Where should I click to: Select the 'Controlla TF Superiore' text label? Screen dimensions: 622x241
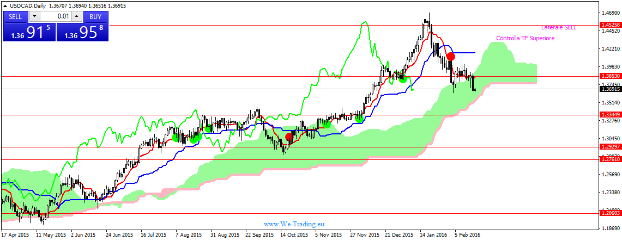pyautogui.click(x=526, y=39)
